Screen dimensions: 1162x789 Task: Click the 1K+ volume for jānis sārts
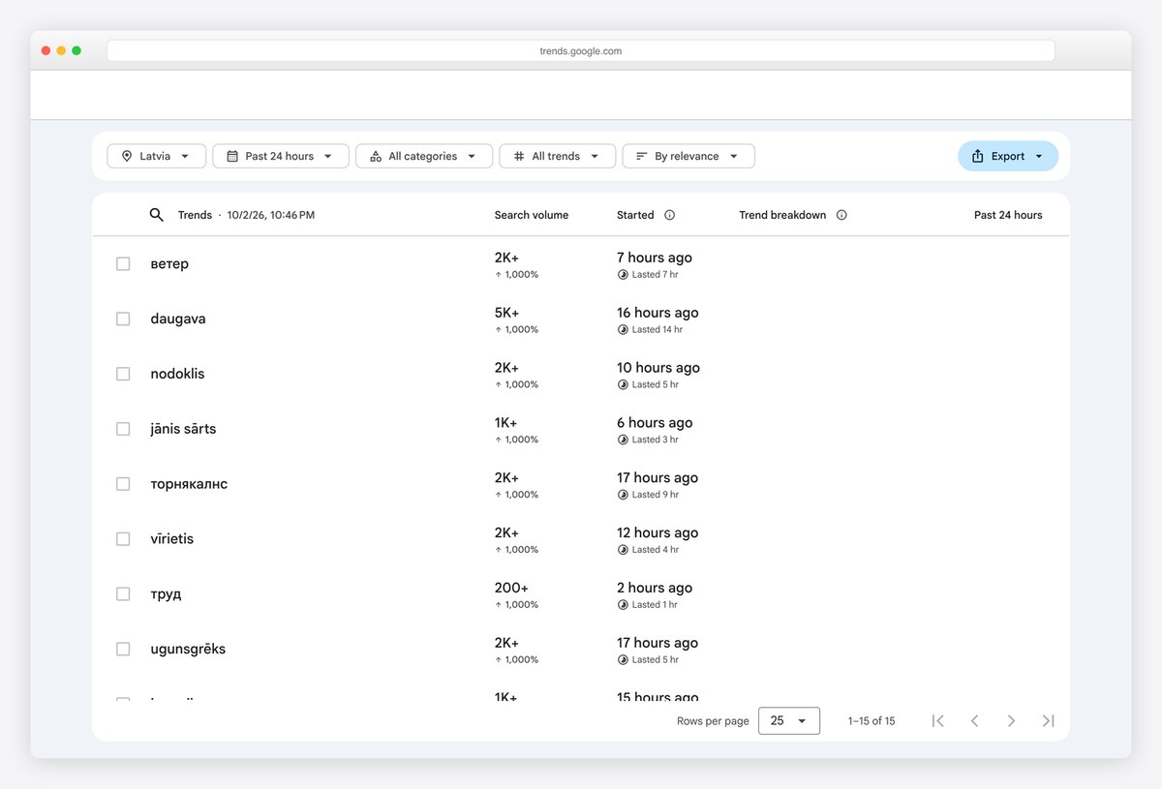click(x=505, y=423)
